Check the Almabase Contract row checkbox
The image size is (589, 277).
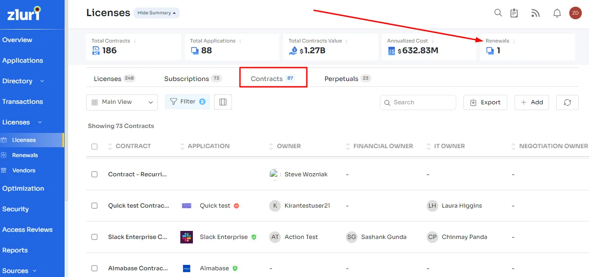[94, 268]
